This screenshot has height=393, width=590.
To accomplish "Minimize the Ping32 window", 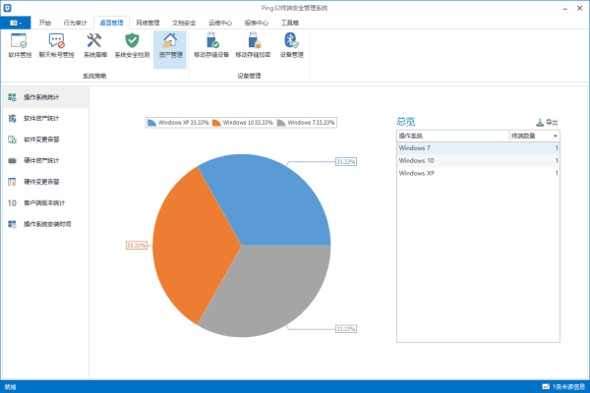I will pos(564,8).
